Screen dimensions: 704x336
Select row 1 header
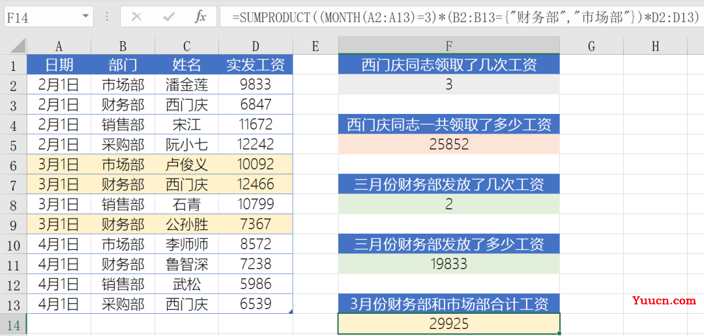pos(14,66)
